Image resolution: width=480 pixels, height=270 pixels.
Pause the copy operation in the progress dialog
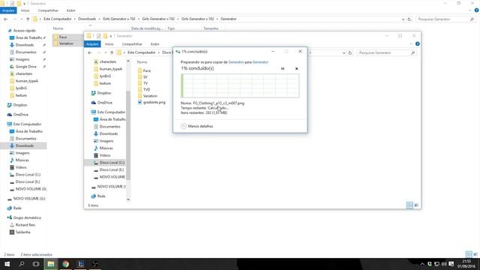point(283,68)
